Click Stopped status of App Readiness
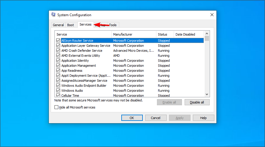The width and height of the screenshot is (265, 147). point(164,71)
